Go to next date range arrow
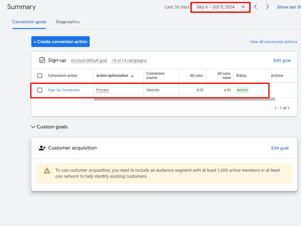Viewport: 301px width, 226px height. click(x=267, y=7)
